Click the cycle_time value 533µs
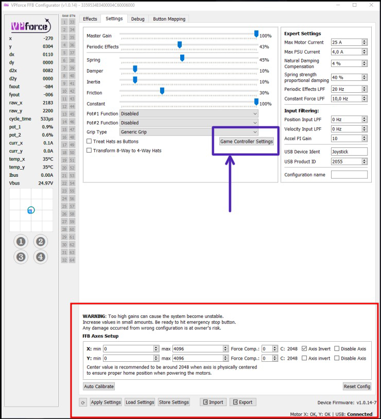 (x=47, y=119)
